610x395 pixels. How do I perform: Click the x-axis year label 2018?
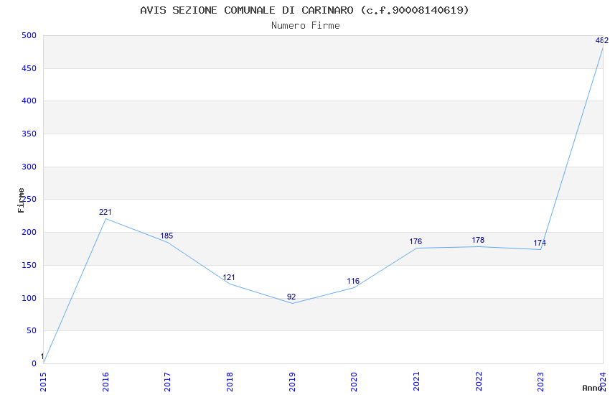230,382
